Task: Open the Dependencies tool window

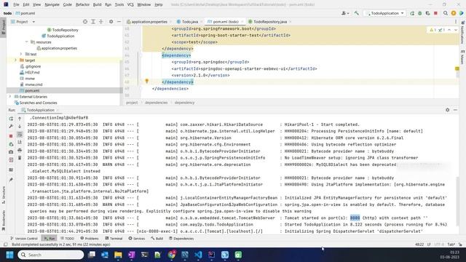Action: click(x=181, y=238)
